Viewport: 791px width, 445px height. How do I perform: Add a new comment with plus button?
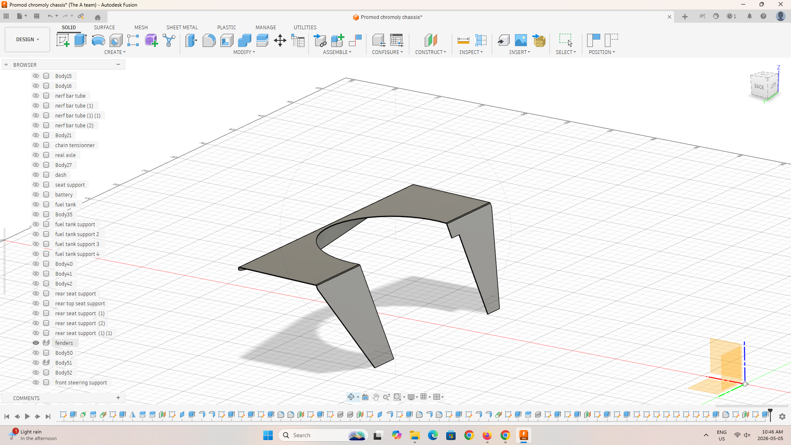(x=118, y=398)
